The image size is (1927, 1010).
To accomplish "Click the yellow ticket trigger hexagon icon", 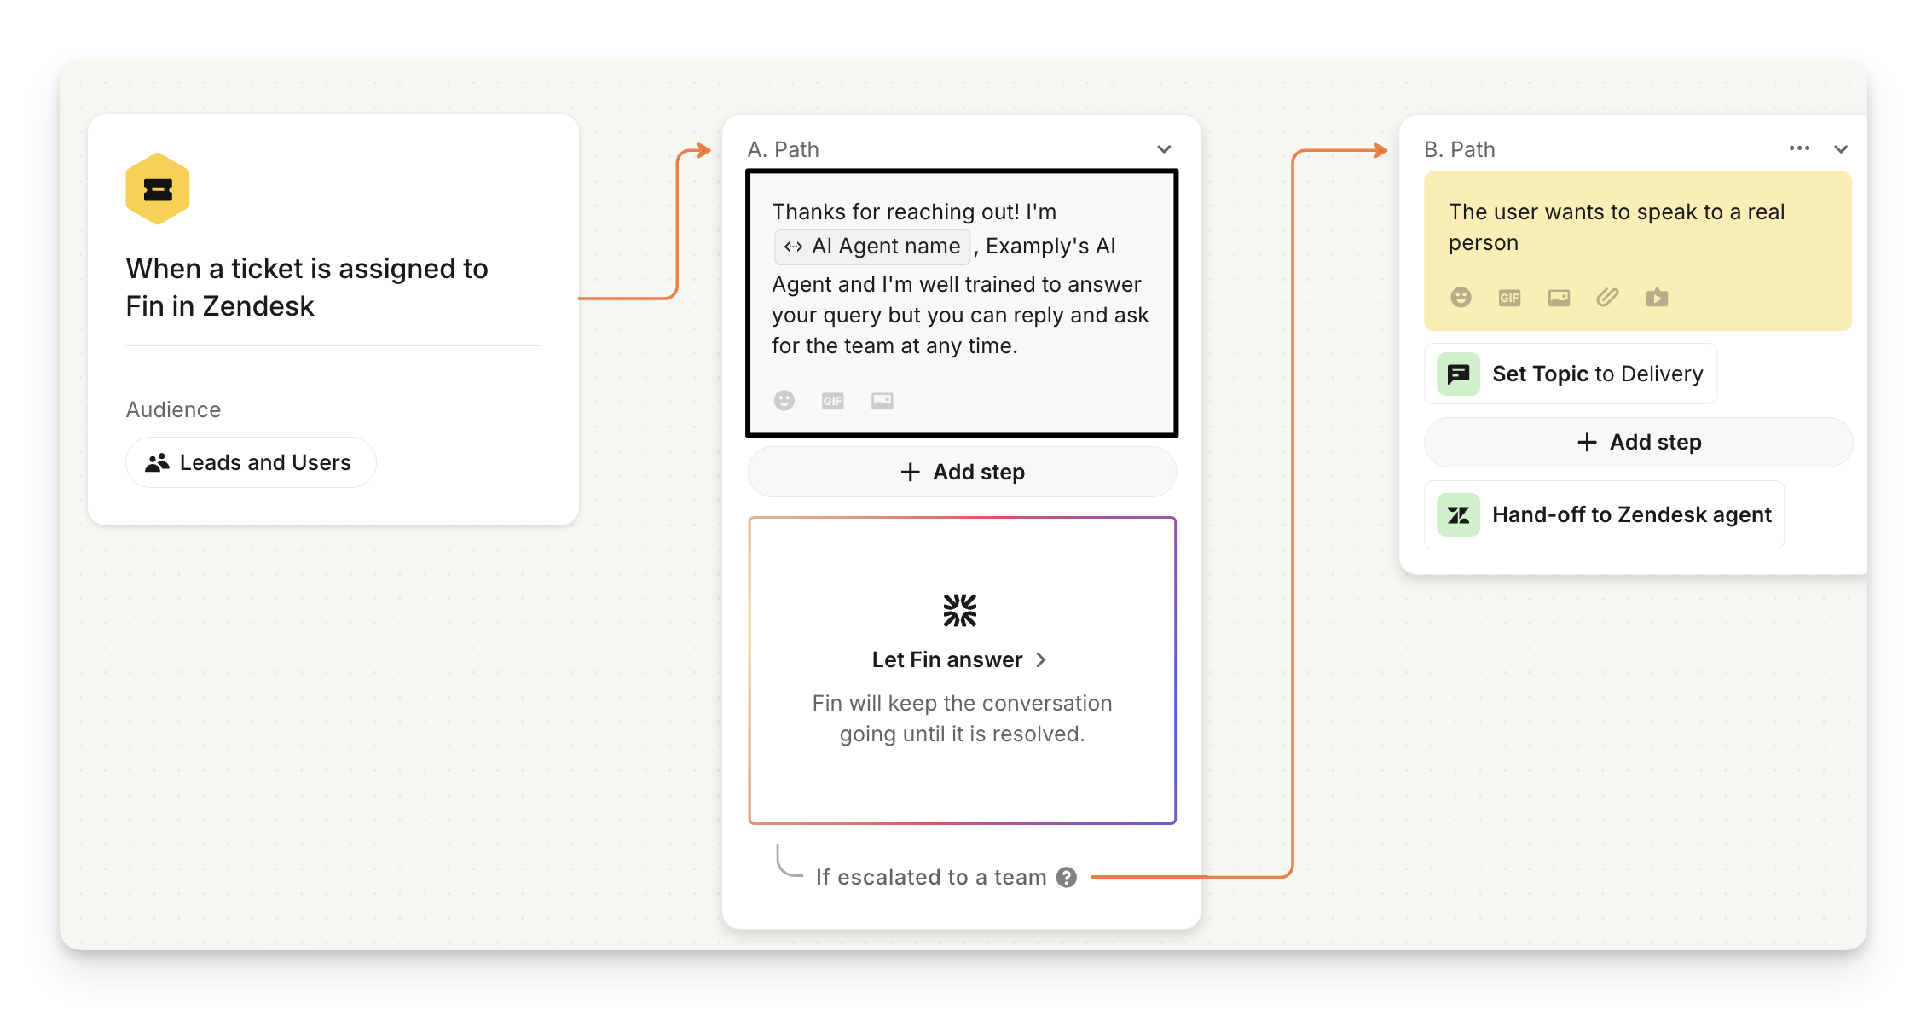I will tap(157, 189).
